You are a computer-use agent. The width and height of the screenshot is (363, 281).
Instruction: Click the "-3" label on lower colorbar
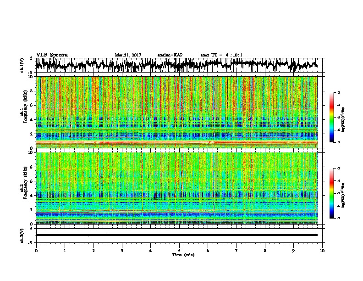coord(338,169)
